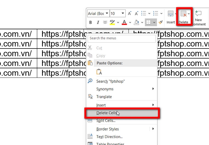Apply red font color button

[124, 22]
